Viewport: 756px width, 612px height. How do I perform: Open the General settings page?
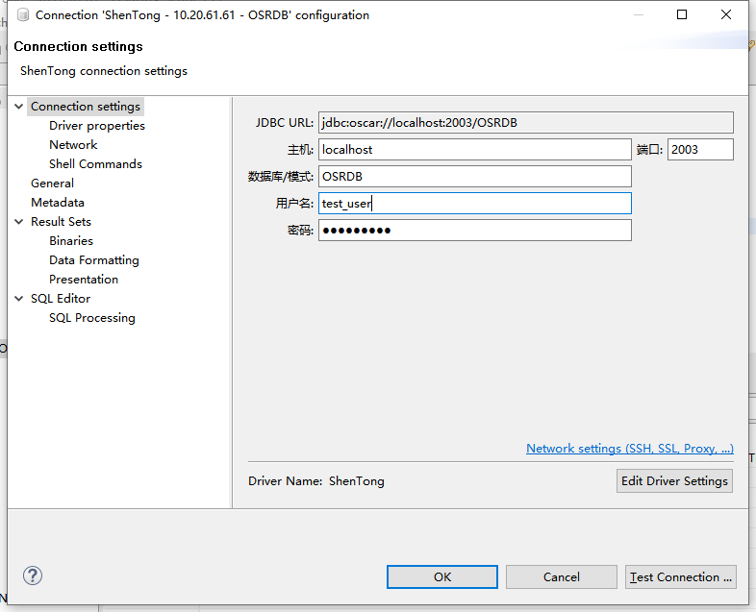coord(52,184)
